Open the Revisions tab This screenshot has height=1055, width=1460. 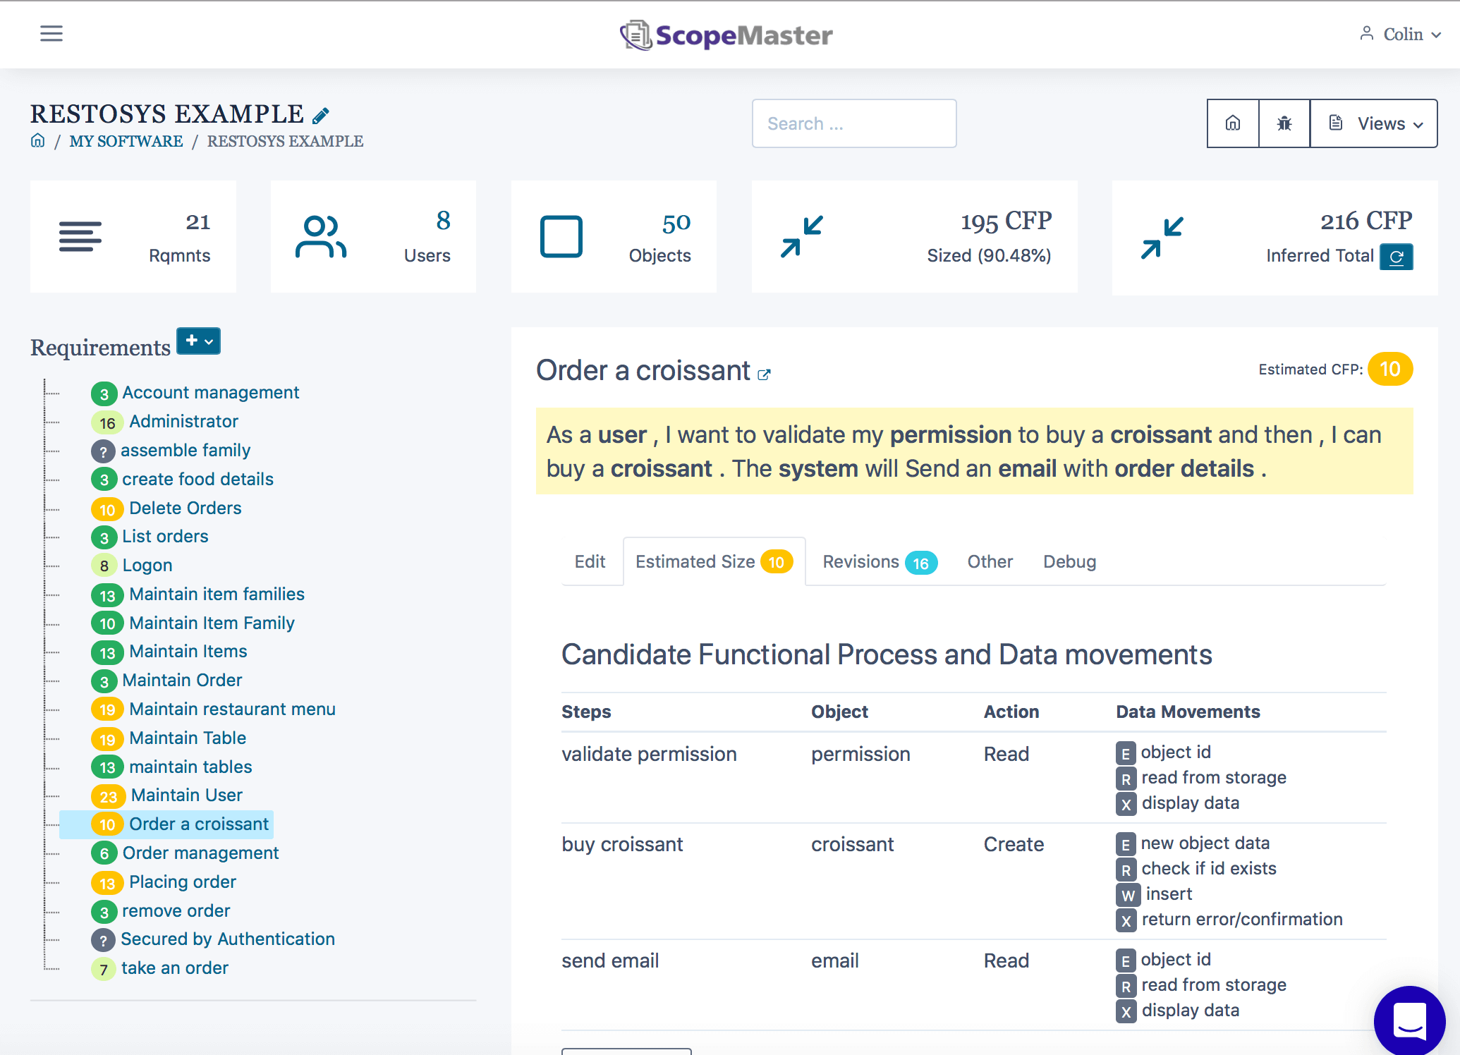click(880, 561)
